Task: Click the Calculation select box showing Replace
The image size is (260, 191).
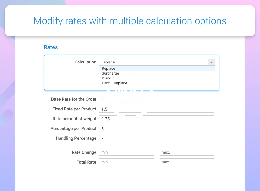Action: click(x=154, y=62)
